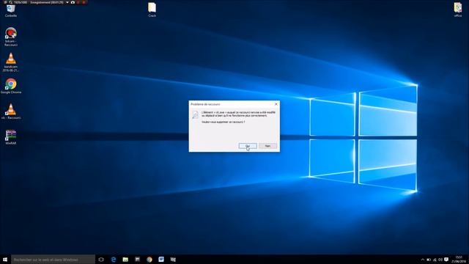Open the taskbar clock and date
This screenshot has height=264, width=469.
(459, 260)
